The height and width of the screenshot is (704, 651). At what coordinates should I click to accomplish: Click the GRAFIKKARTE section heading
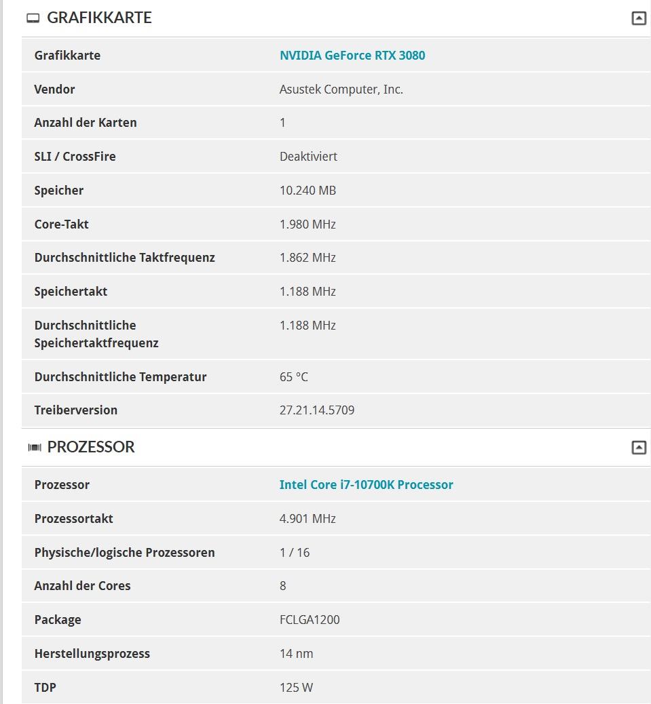point(99,18)
